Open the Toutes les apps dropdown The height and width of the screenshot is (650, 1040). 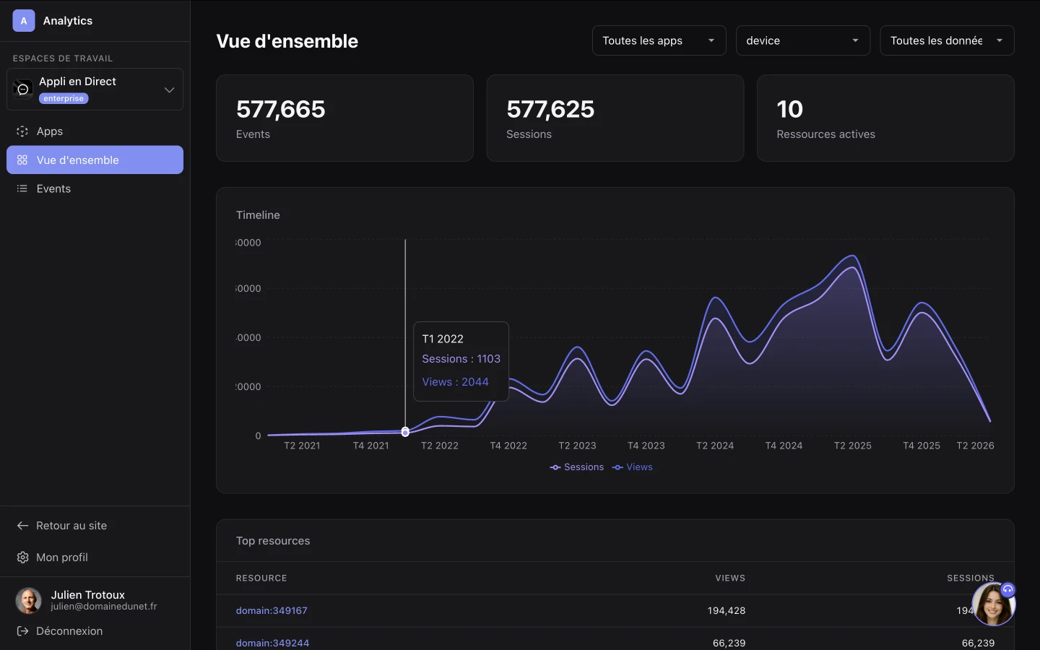pos(659,40)
